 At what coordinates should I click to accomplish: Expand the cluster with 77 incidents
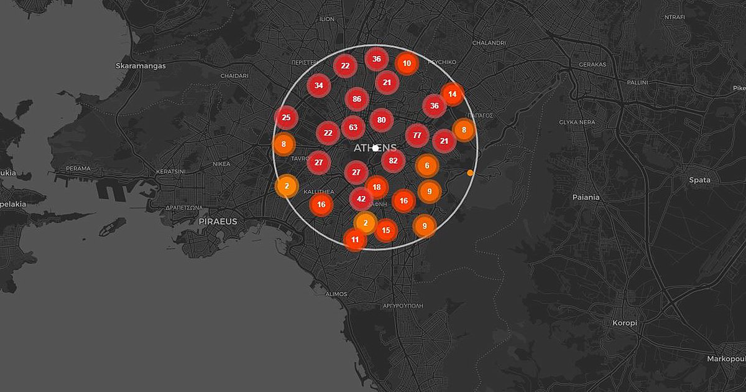click(417, 135)
